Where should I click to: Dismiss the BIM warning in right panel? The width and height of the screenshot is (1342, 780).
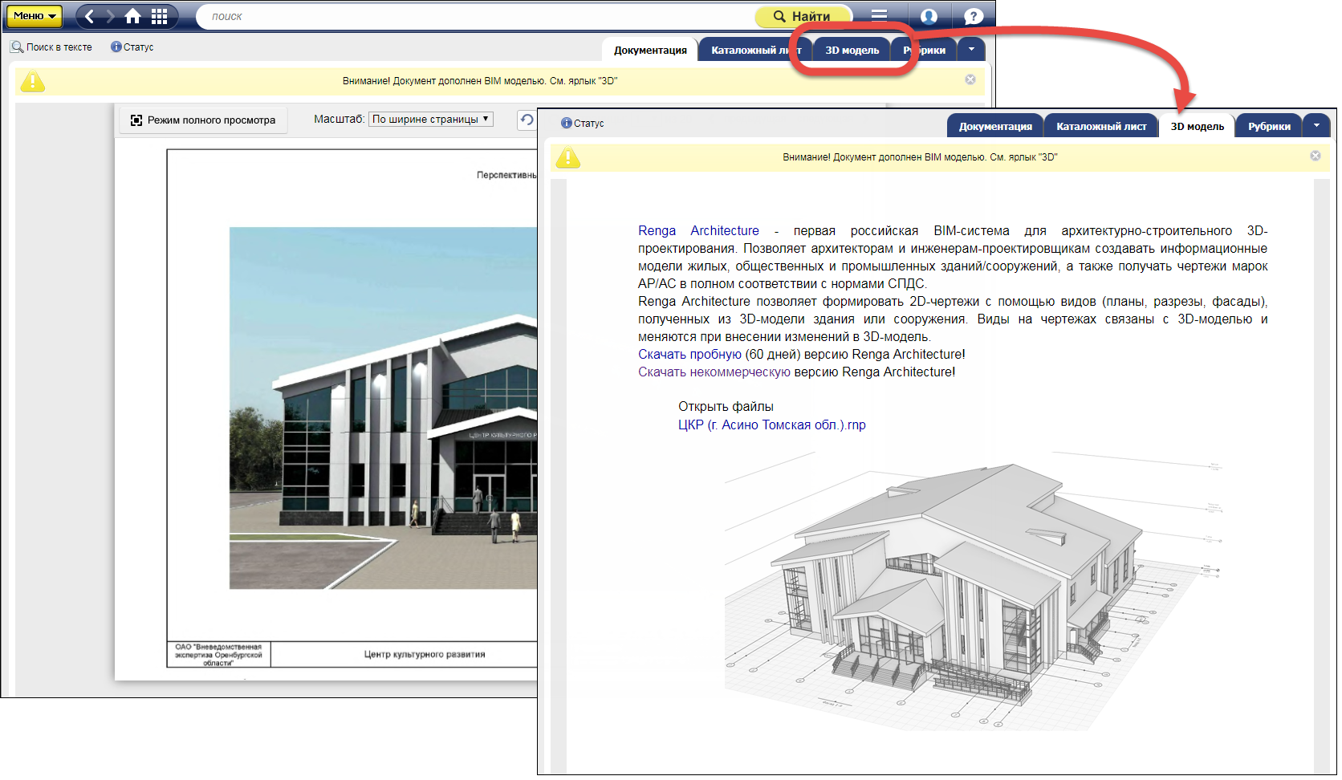click(x=1315, y=156)
